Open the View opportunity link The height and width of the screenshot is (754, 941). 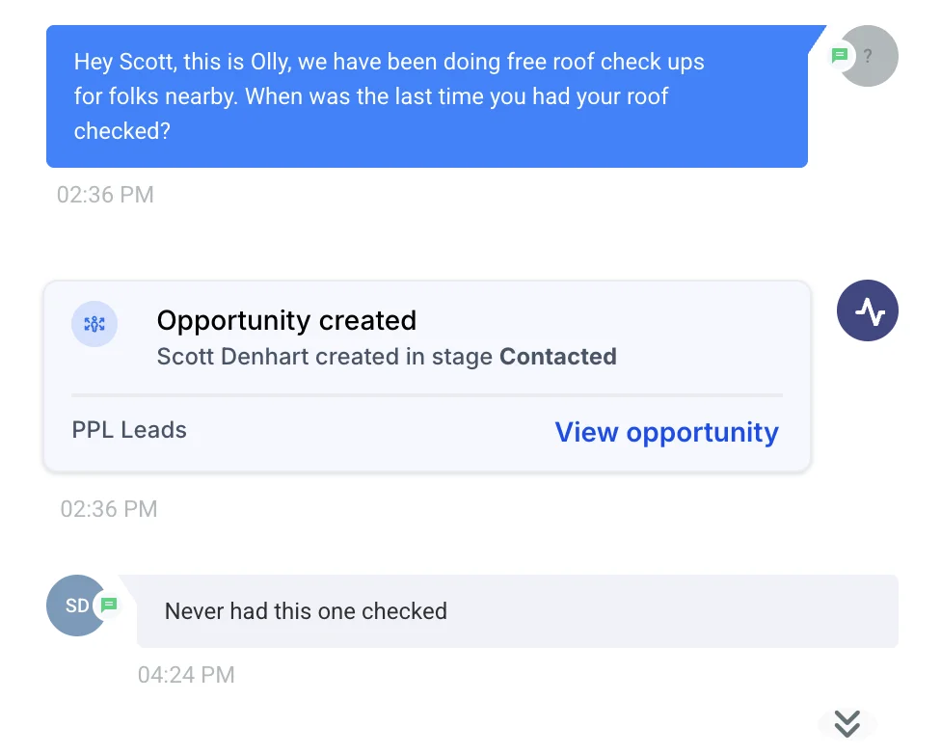click(x=666, y=432)
